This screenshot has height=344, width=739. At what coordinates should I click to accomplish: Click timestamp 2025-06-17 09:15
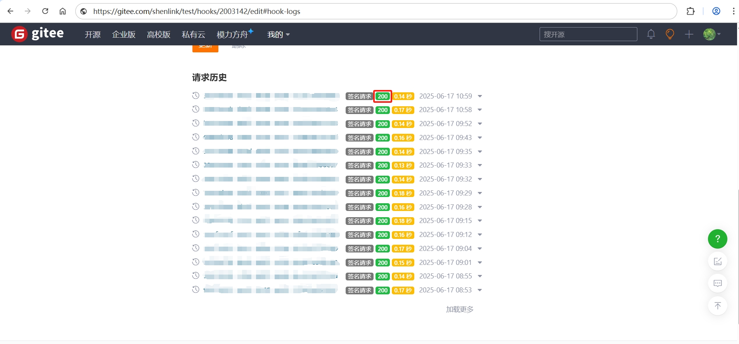pyautogui.click(x=445, y=221)
